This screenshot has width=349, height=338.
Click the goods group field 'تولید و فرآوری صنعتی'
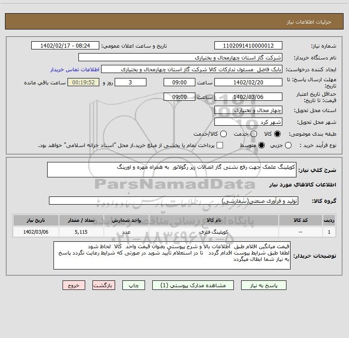(174, 201)
